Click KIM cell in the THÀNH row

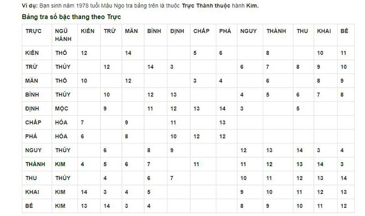[x=60, y=164]
